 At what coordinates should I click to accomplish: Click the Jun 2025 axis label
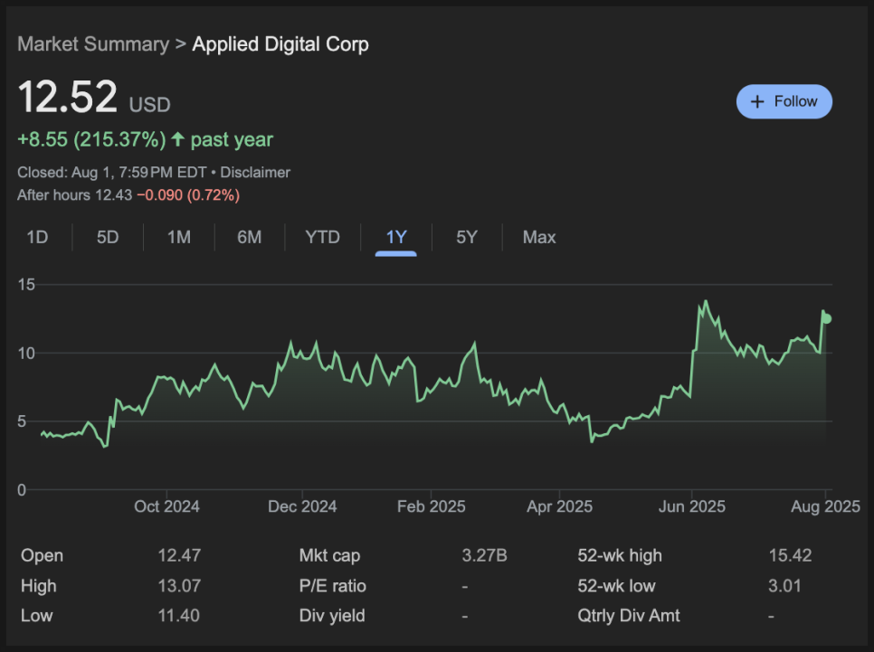pos(692,506)
